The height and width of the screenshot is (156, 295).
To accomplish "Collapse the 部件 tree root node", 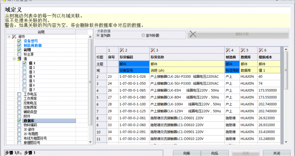I will click(9, 37).
